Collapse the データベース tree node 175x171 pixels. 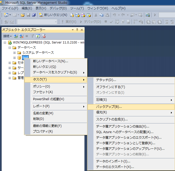click(x=10, y=48)
